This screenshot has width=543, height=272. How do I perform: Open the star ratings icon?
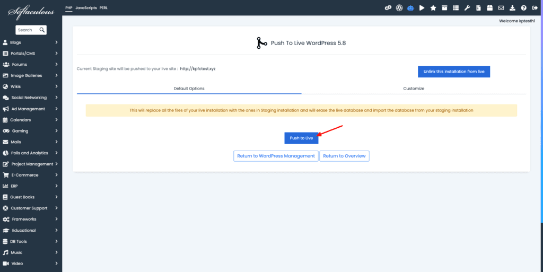[x=433, y=8]
